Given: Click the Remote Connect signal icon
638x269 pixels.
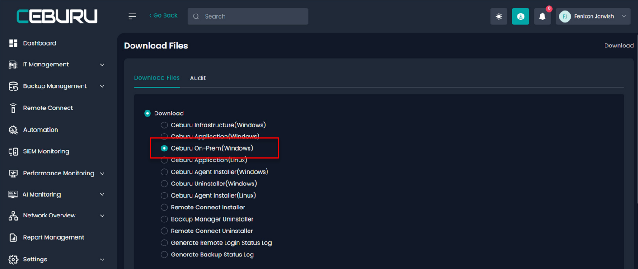Looking at the screenshot, I should pos(13,108).
